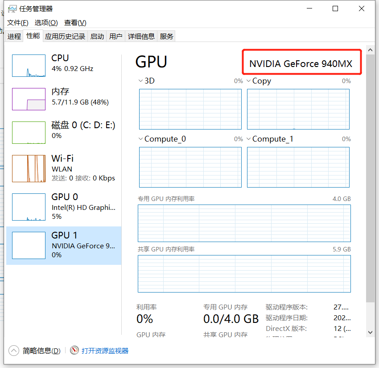Click the Task Manager title bar icon
This screenshot has width=379, height=368.
(x=12, y=9)
